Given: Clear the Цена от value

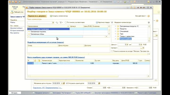Looking at the screenshot, I should (127, 45).
